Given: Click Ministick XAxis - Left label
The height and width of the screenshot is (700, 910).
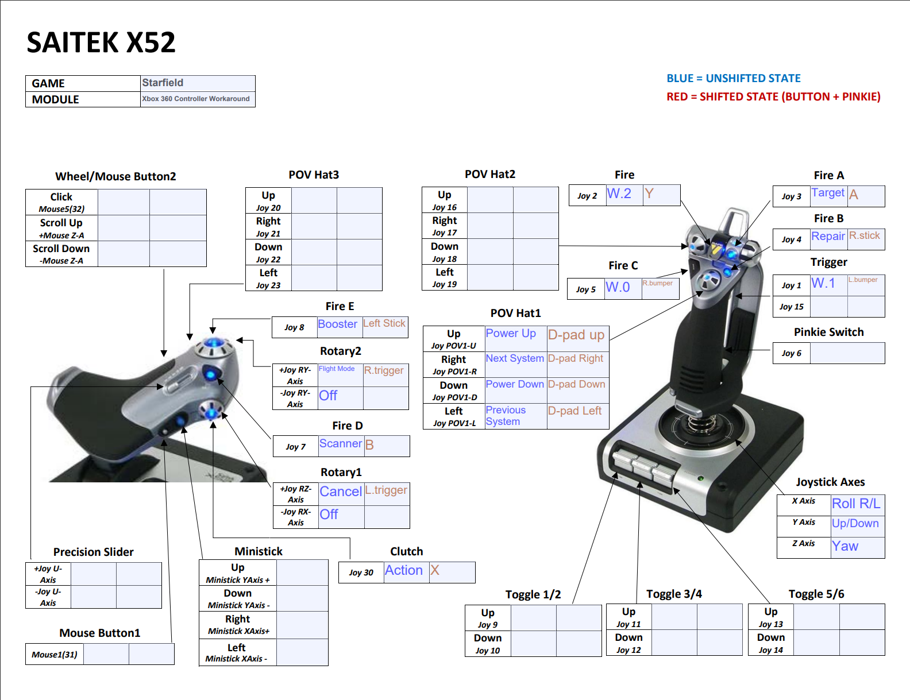Looking at the screenshot, I should (238, 653).
